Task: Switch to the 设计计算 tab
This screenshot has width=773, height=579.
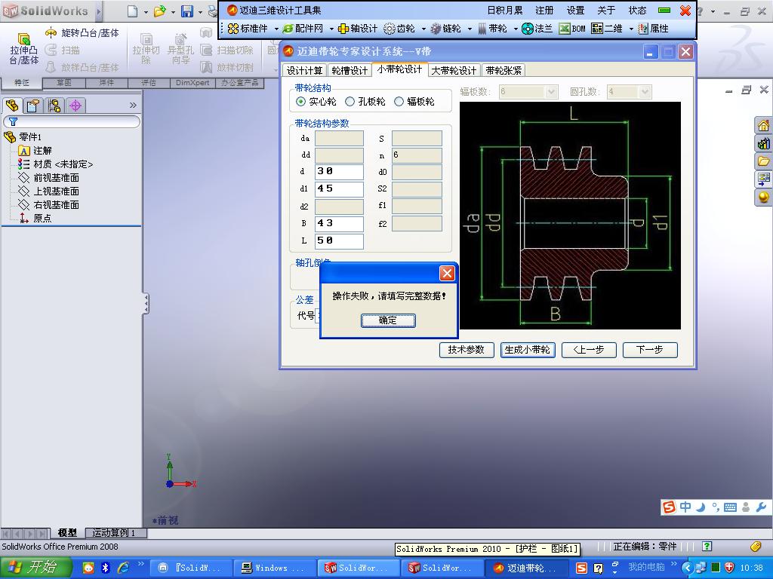Action: pyautogui.click(x=305, y=70)
